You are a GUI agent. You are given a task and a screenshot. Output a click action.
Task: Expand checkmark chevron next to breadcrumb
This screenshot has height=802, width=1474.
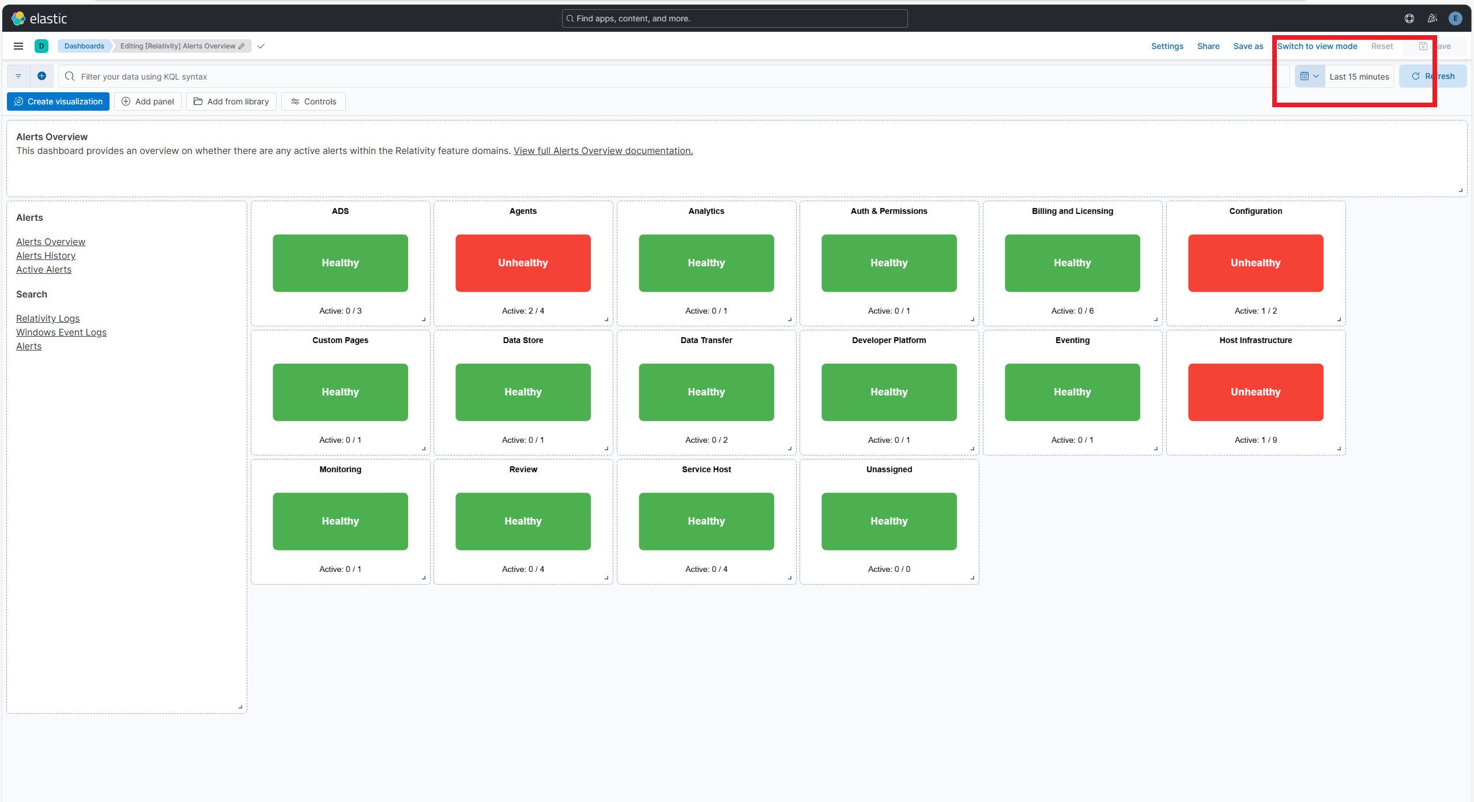(261, 46)
